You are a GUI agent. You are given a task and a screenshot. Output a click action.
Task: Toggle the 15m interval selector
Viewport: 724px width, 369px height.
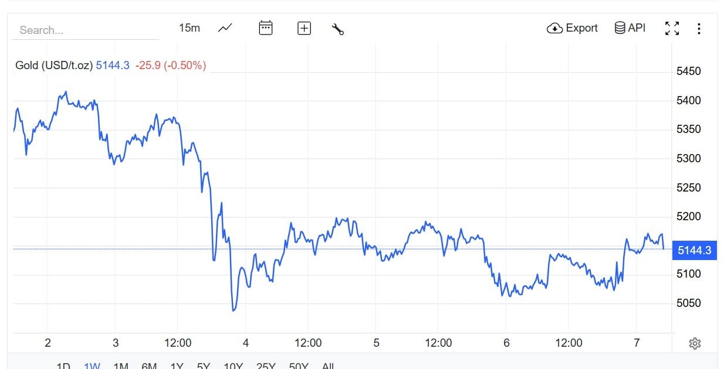coord(189,28)
